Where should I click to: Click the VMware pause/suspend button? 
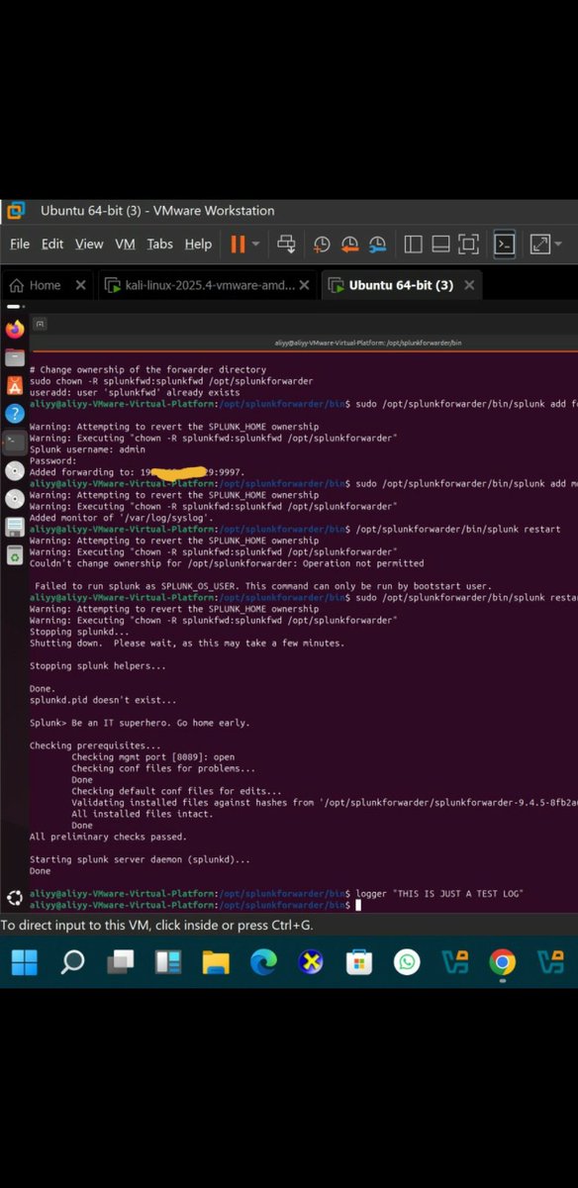[x=238, y=244]
